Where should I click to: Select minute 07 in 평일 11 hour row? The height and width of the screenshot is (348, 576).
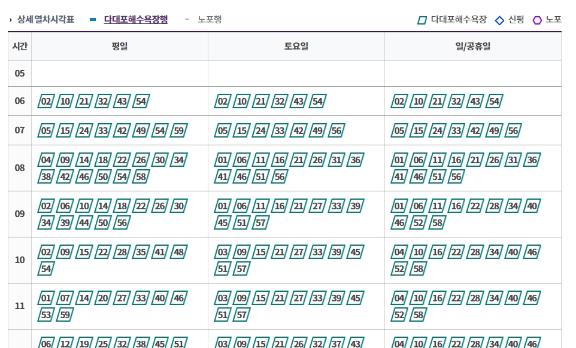click(65, 298)
